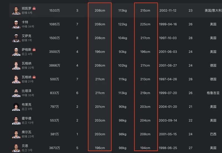Click 比塔泽's avatar image
The width and height of the screenshot is (222, 153).
[16, 93]
